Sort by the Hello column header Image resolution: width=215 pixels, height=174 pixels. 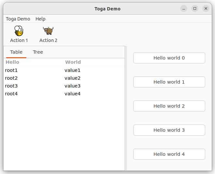pos(33,62)
